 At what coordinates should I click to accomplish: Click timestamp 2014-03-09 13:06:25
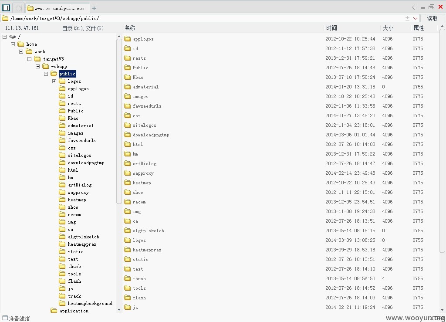(x=350, y=240)
